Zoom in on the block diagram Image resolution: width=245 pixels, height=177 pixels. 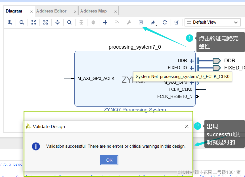10,22
